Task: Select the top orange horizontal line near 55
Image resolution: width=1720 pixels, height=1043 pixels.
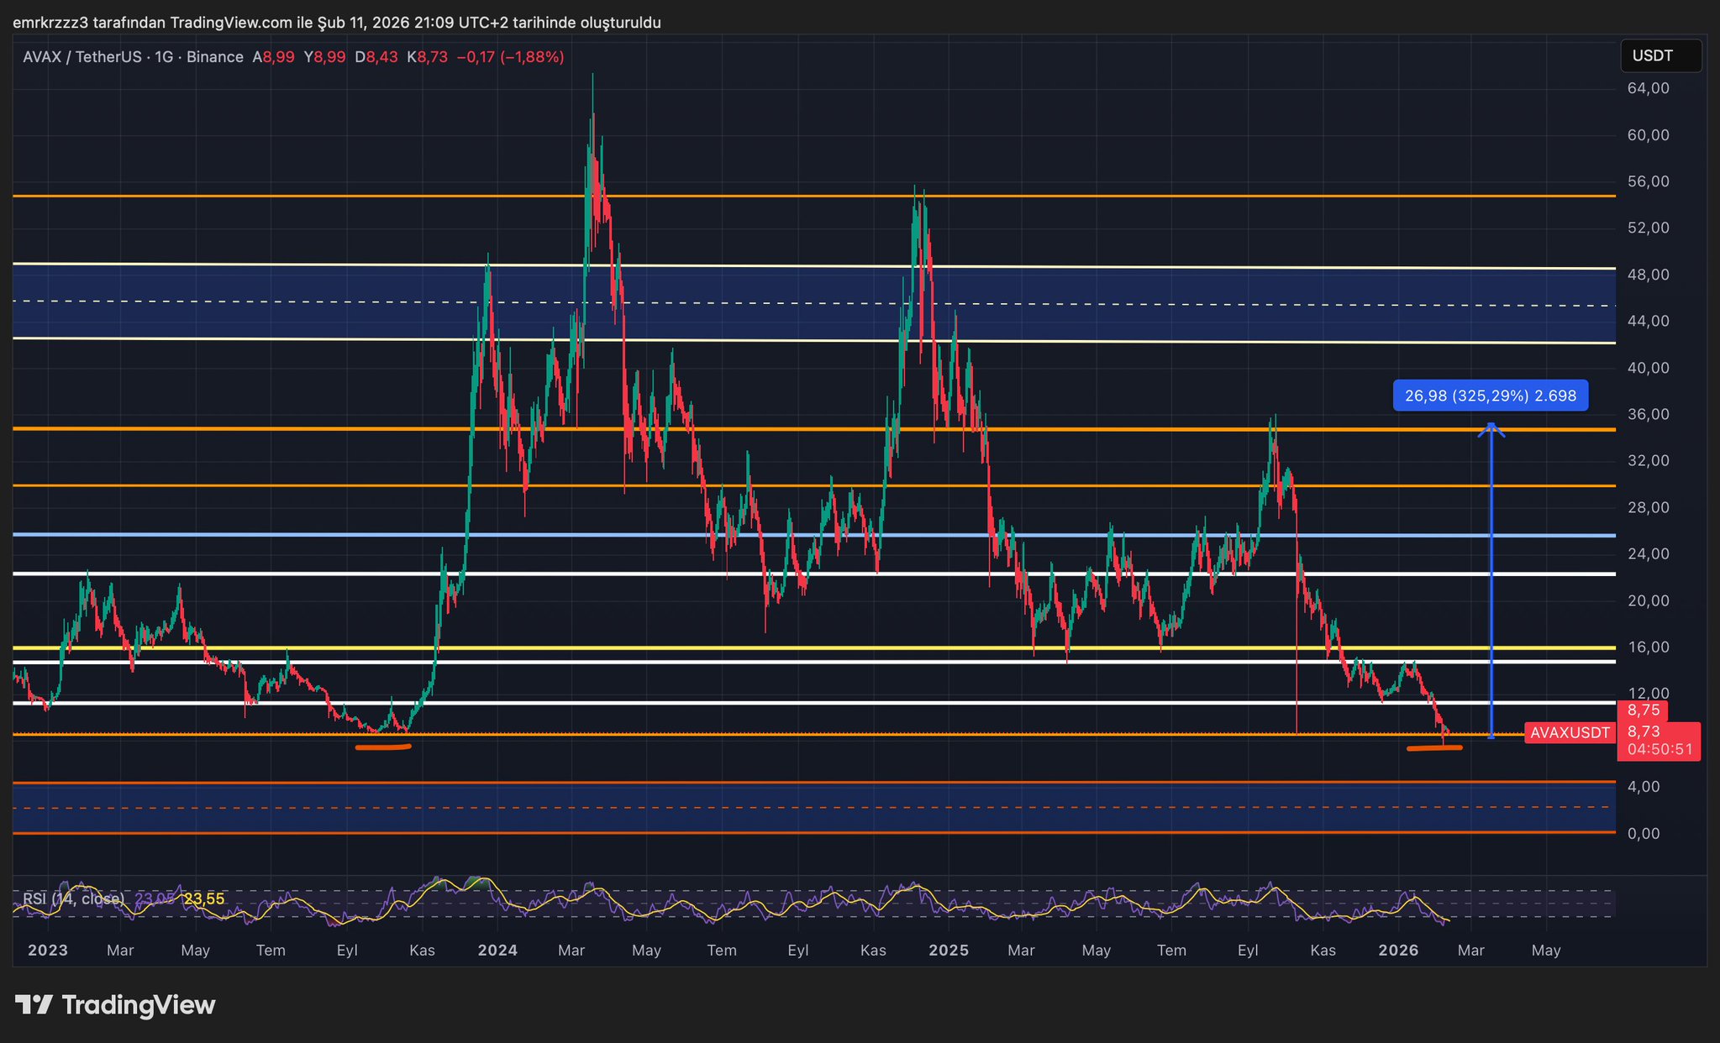Action: [x=336, y=196]
